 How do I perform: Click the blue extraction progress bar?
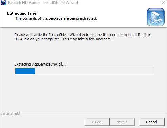pyautogui.click(x=25, y=71)
